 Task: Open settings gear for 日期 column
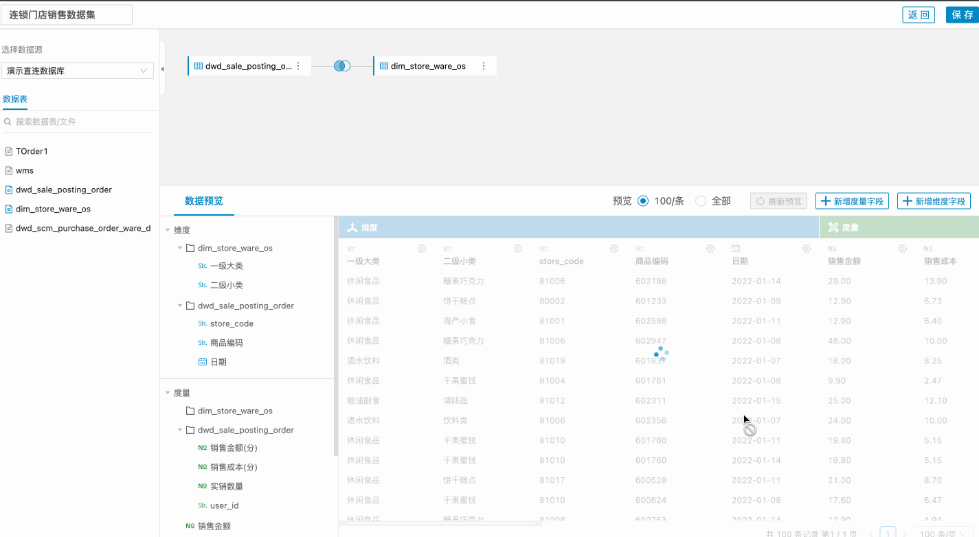pos(807,249)
